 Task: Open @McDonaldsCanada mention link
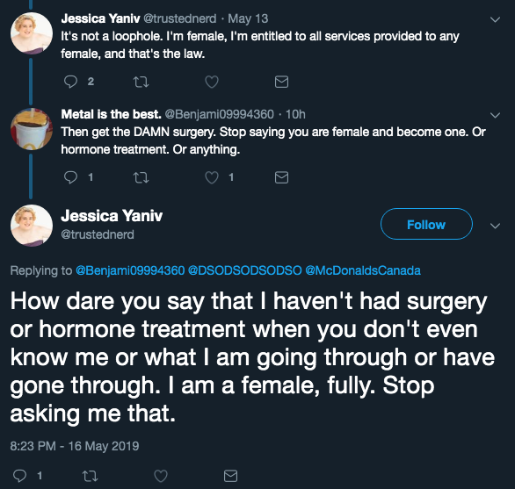[x=363, y=270]
